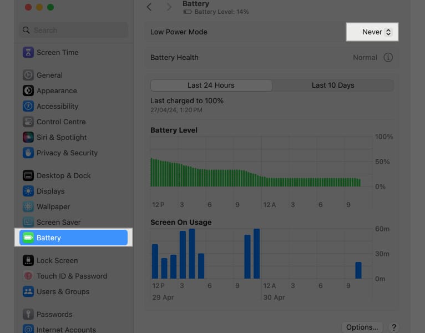This screenshot has width=425, height=333.
Task: Open the Screen Saver icon
Action: tap(28, 222)
